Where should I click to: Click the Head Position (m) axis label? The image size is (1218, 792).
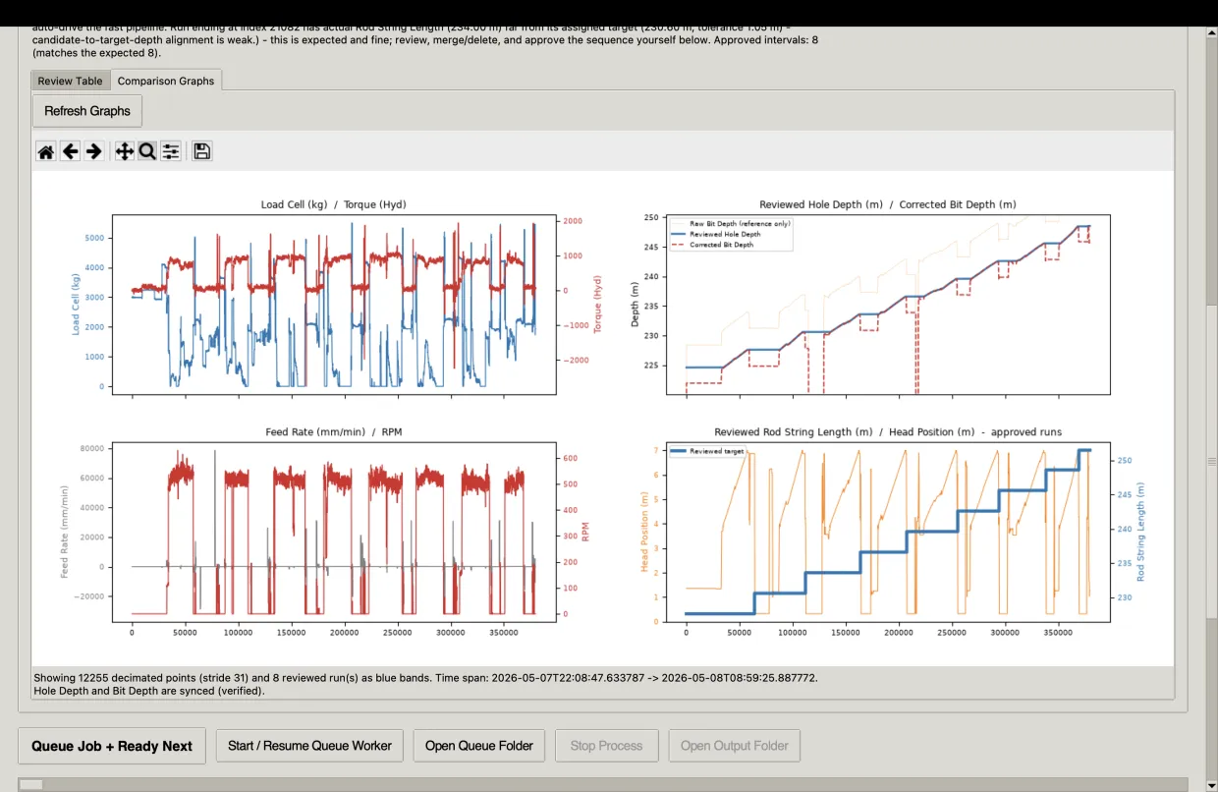(644, 532)
